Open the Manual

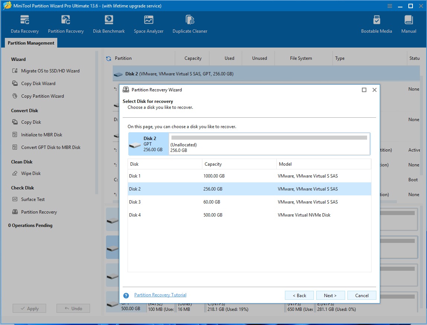[x=408, y=25]
